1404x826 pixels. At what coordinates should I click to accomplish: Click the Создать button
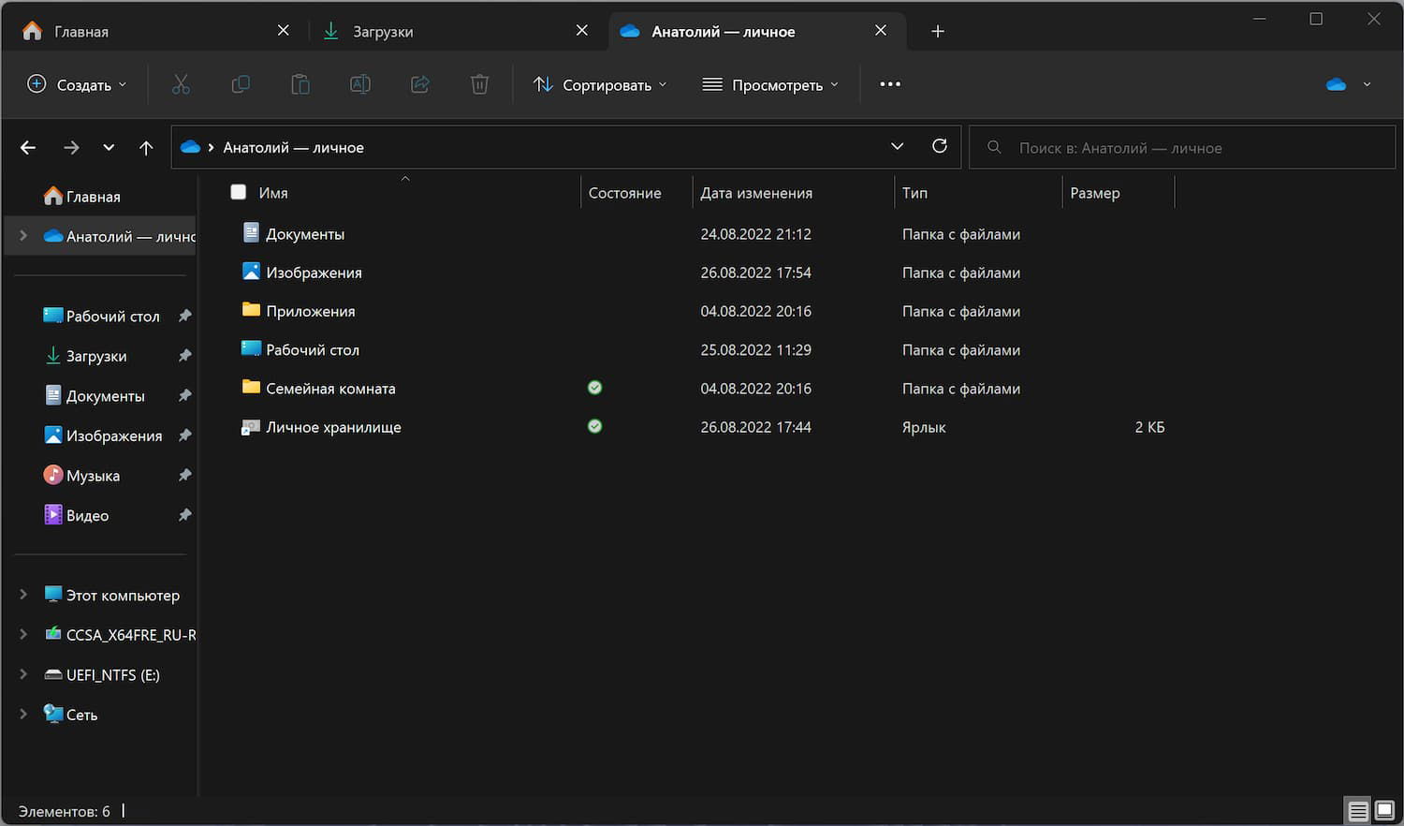[x=76, y=84]
